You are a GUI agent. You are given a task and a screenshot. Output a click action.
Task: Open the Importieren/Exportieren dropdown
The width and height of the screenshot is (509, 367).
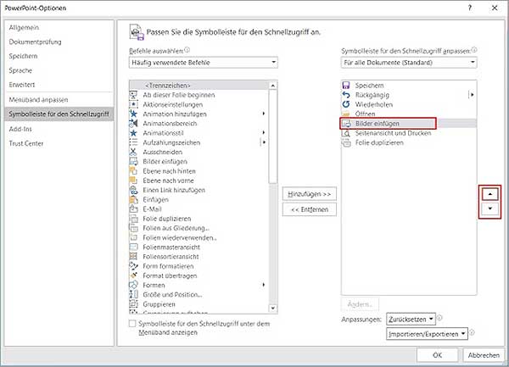pyautogui.click(x=427, y=334)
